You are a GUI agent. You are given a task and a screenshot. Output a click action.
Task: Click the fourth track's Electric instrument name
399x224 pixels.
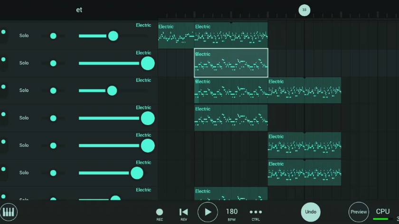click(143, 108)
